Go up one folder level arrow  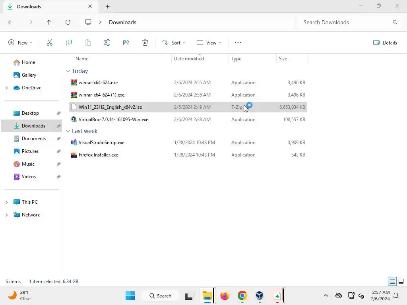pos(48,22)
